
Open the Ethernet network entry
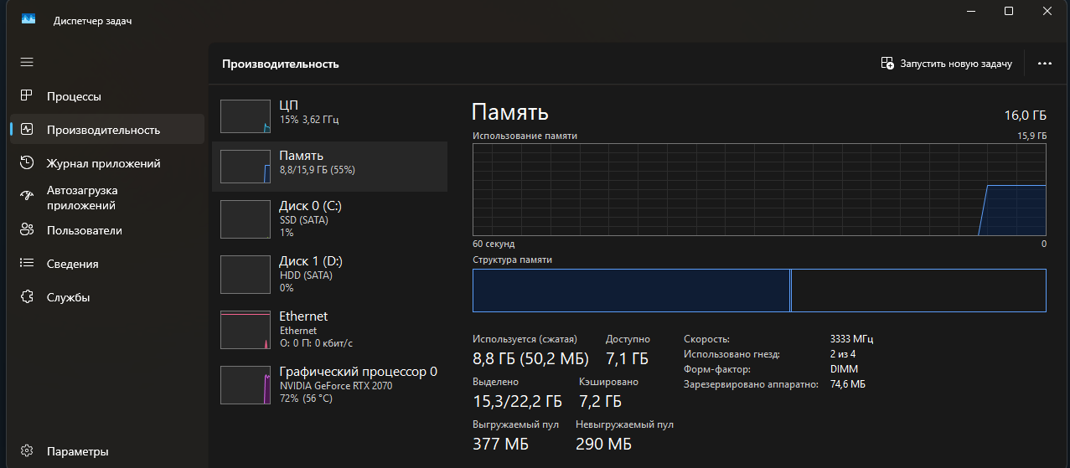(x=328, y=329)
